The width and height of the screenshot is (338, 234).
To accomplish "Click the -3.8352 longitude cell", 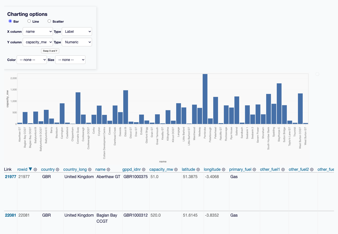I will [212, 215].
